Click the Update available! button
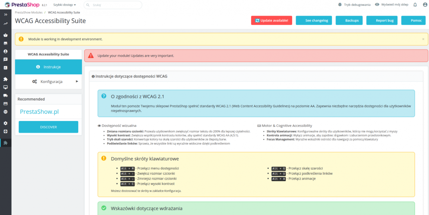This screenshot has width=429, height=215. coord(271,20)
